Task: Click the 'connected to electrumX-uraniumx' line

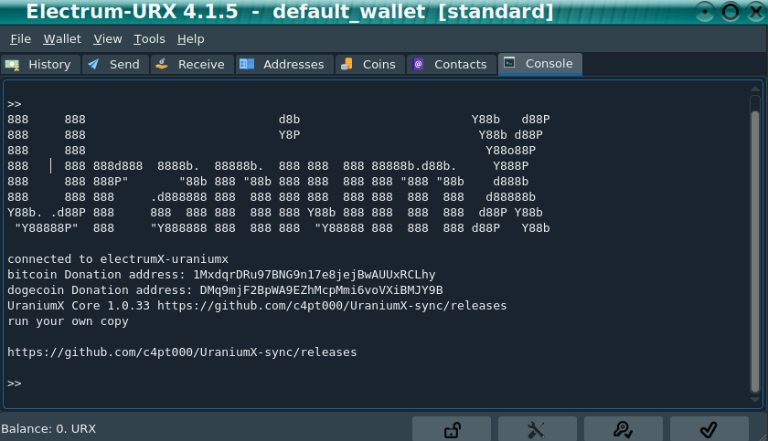Action: click(x=118, y=259)
